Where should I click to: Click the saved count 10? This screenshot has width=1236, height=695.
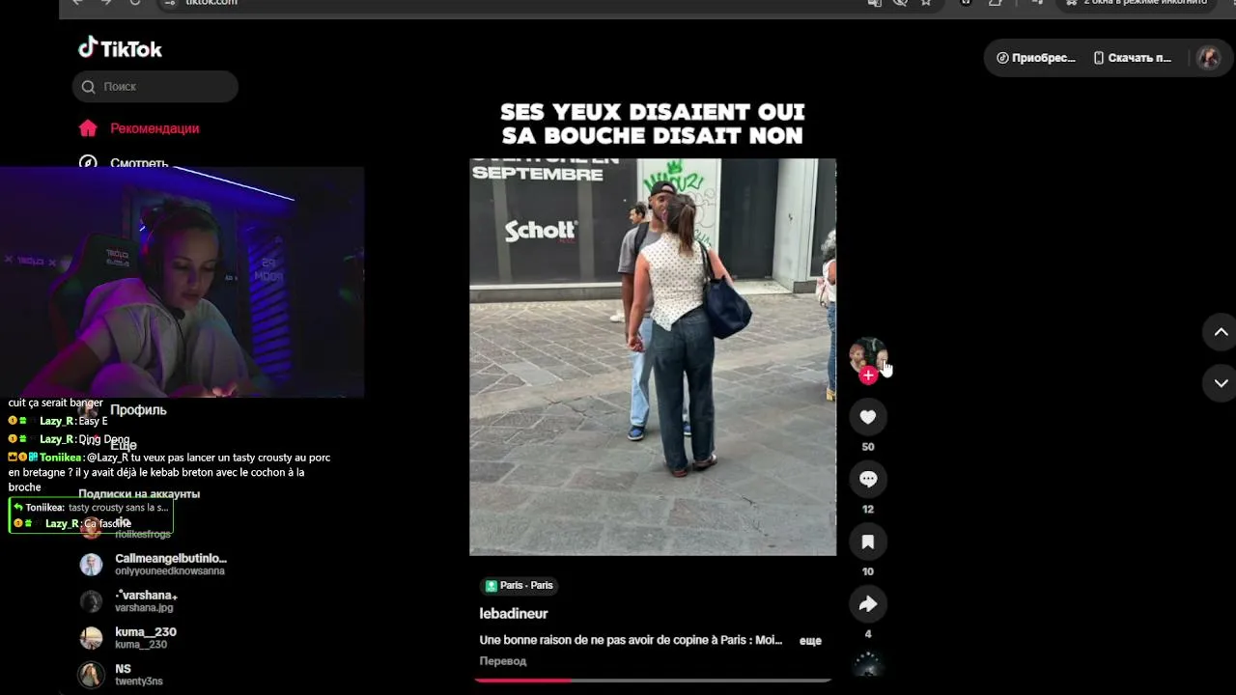868,571
